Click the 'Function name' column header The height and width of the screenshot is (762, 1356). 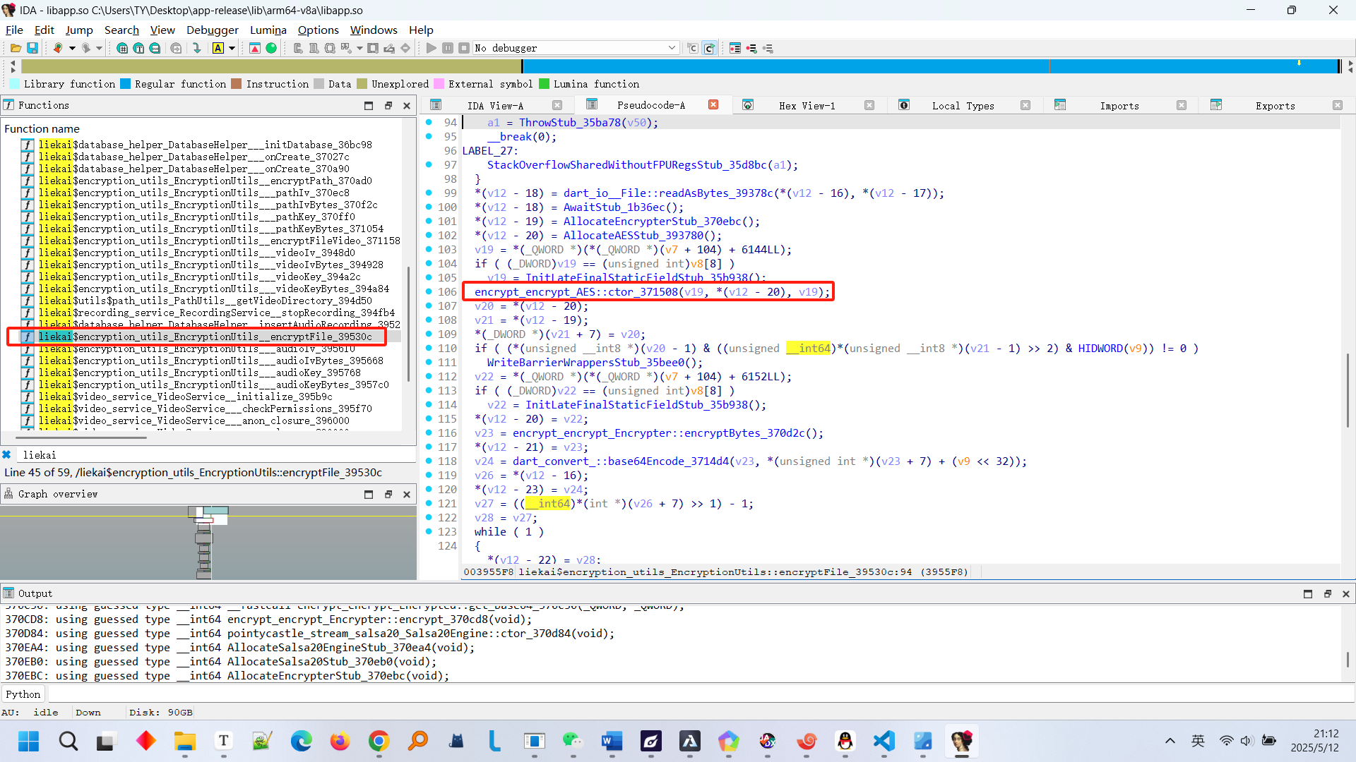click(x=42, y=128)
